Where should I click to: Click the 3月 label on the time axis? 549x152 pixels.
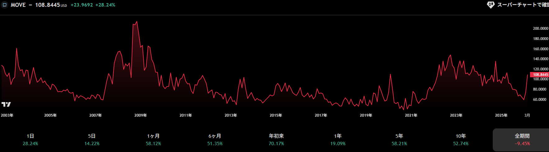tap(527, 115)
